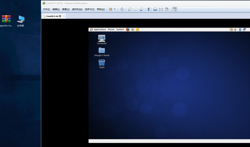The image size is (250, 147).
Task: Enter full screen mode via toolbar icon
Action: pyautogui.click(x=161, y=9)
